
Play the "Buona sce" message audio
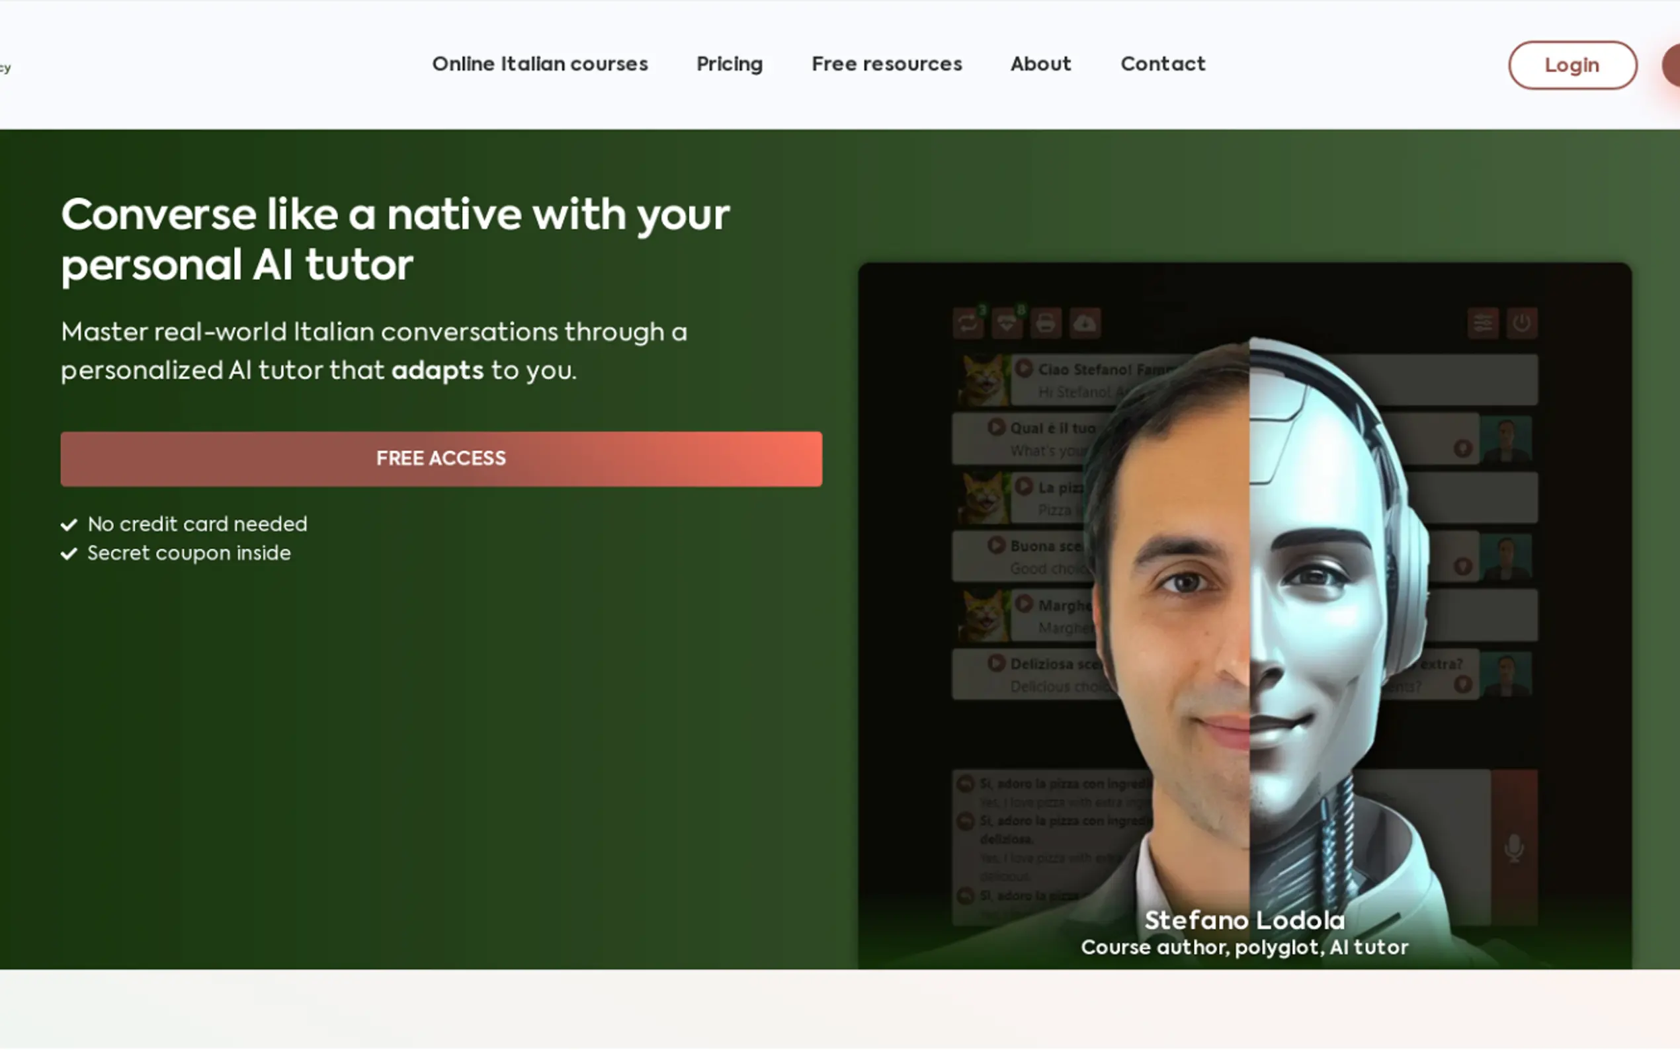point(996,544)
